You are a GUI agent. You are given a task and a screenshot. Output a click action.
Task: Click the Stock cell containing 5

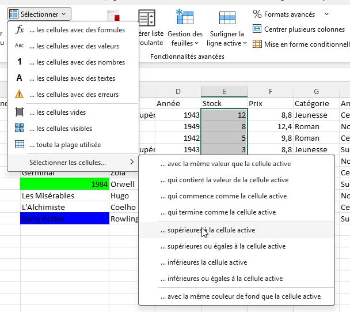[x=224, y=138]
